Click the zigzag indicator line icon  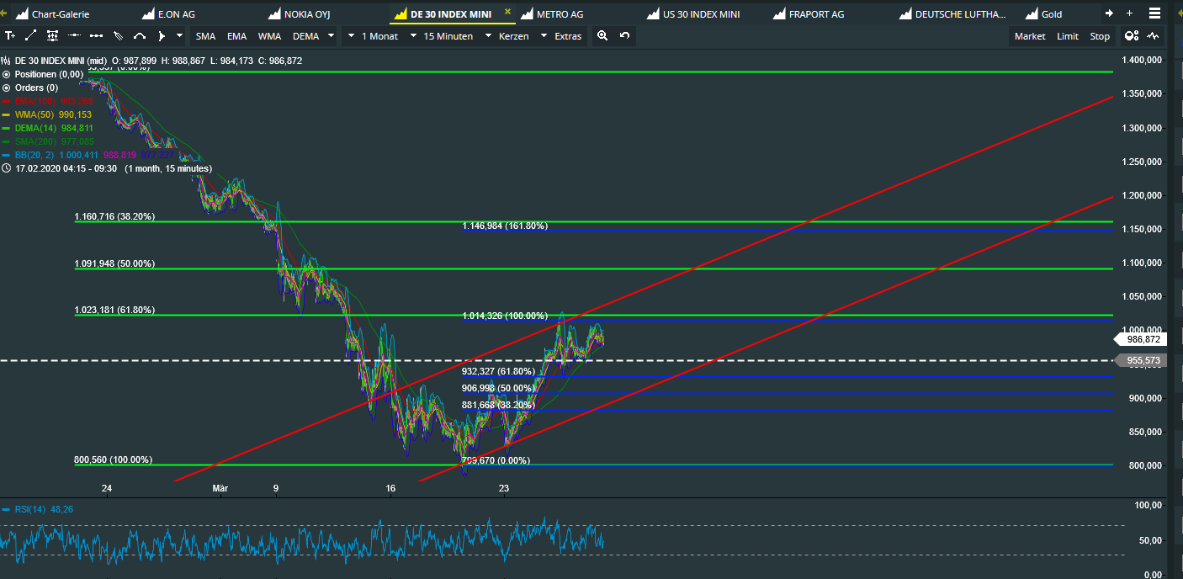click(1154, 35)
